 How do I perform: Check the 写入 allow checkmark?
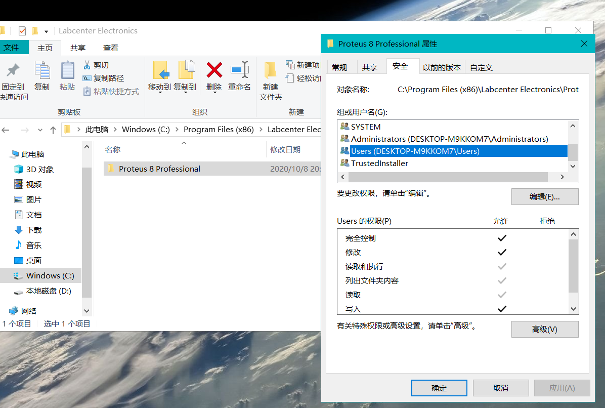[502, 308]
